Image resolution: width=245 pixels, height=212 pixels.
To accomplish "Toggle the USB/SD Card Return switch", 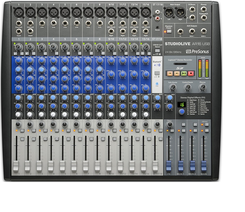I will pos(157,51).
